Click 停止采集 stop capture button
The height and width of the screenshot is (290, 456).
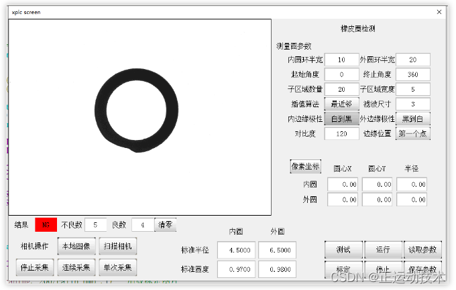35,267
